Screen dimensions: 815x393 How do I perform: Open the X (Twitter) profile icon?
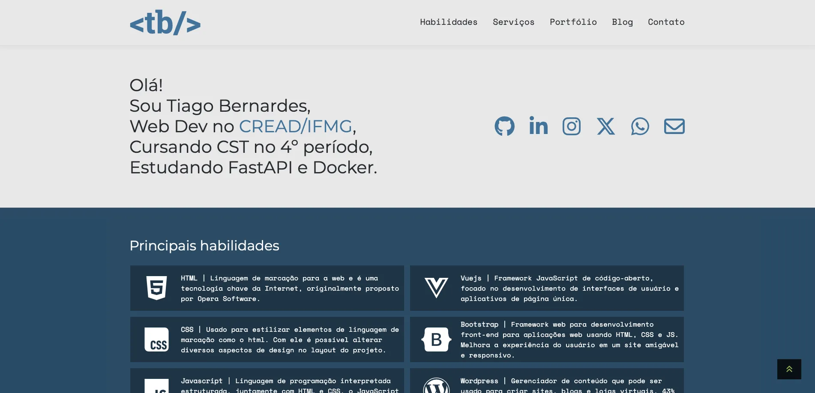(606, 126)
